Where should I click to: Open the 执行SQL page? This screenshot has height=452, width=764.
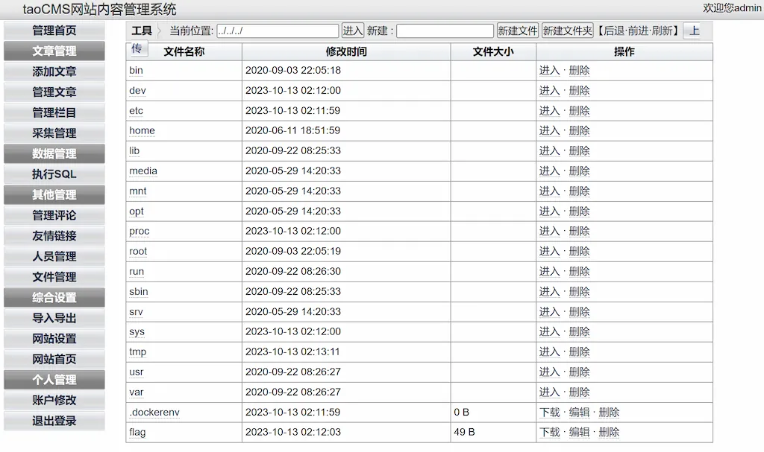[x=53, y=175]
